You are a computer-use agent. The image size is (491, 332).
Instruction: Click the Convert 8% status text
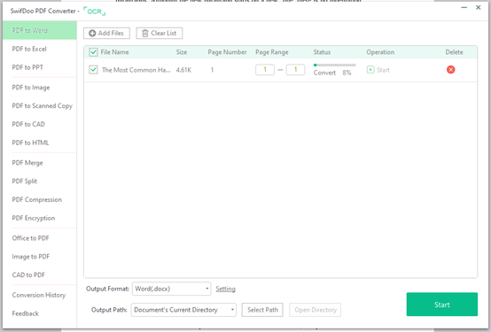pyautogui.click(x=332, y=73)
